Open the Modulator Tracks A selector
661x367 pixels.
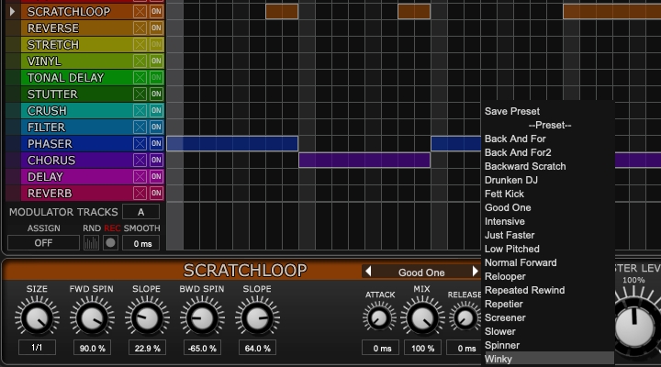click(140, 212)
